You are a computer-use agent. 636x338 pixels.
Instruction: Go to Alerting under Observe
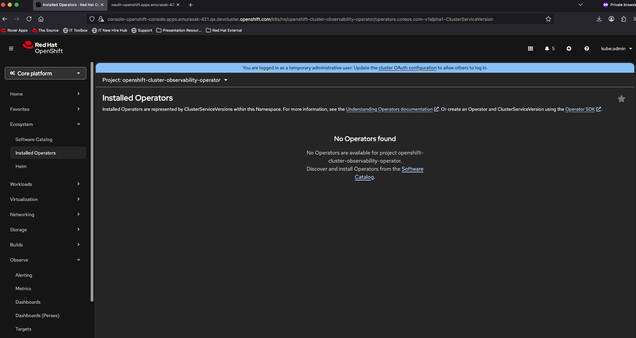click(48, 275)
